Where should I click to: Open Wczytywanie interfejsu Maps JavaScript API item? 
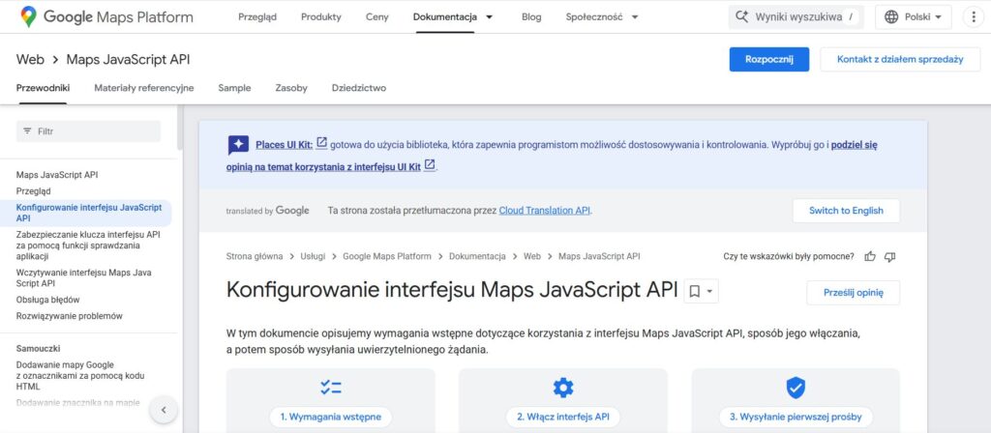(84, 278)
